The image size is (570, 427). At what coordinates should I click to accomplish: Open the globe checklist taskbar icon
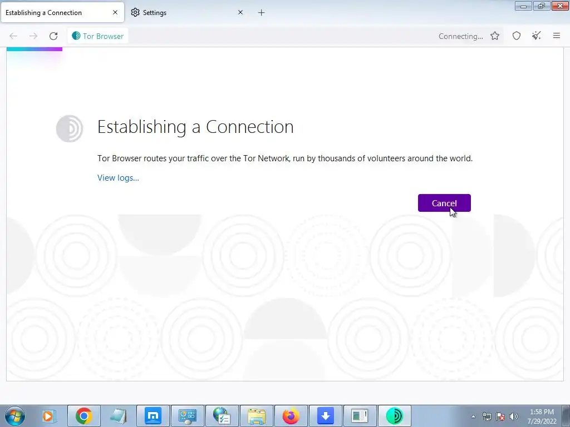(222, 416)
